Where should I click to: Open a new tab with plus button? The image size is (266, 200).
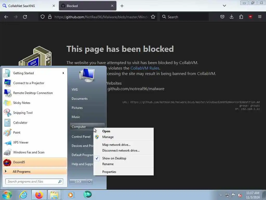tap(122, 6)
